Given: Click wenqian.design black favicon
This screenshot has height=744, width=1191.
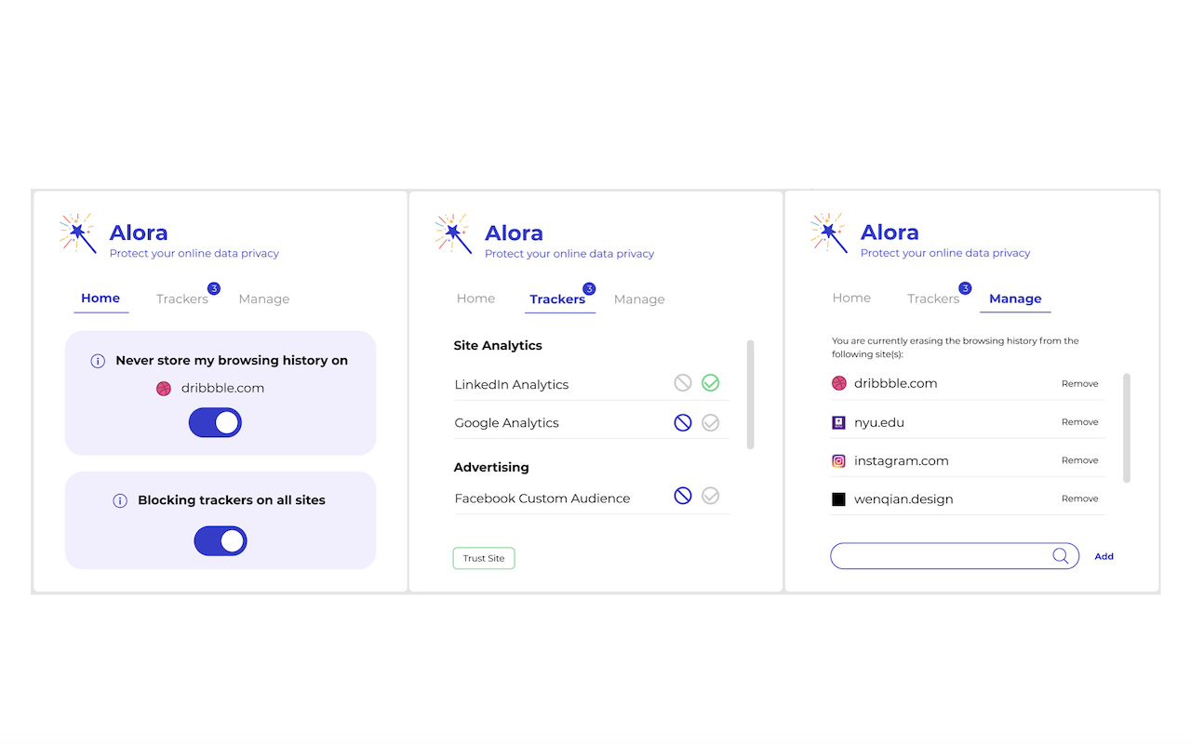Looking at the screenshot, I should [838, 499].
